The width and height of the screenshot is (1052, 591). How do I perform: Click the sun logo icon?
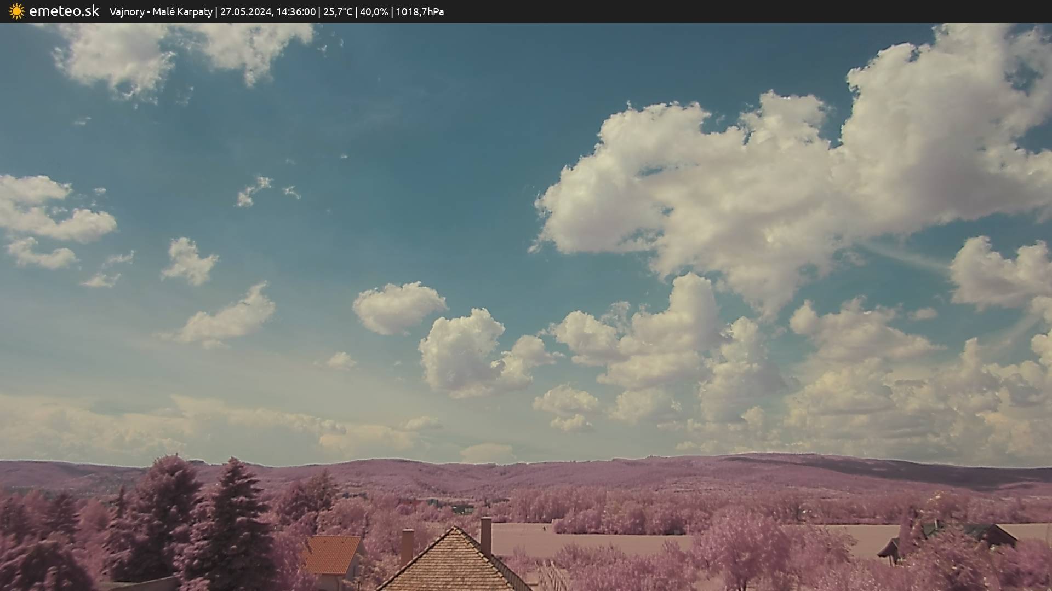16,11
